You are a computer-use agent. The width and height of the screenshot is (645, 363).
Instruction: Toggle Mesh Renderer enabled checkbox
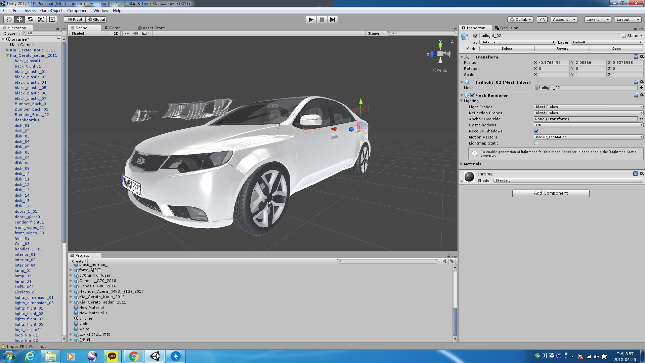point(472,95)
